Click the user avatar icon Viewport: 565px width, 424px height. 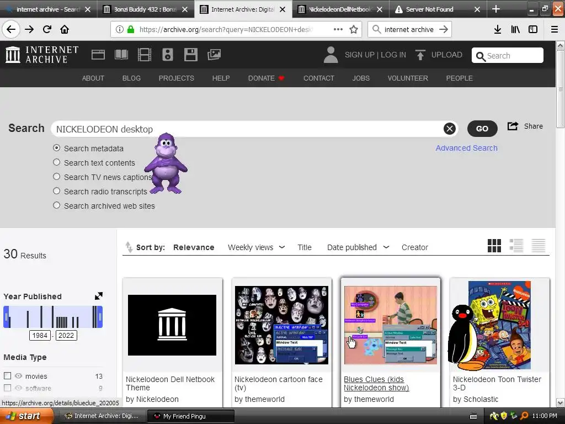point(331,55)
